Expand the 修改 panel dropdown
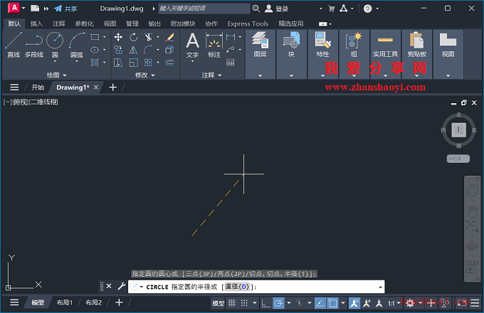This screenshot has width=484, height=313. pos(144,75)
